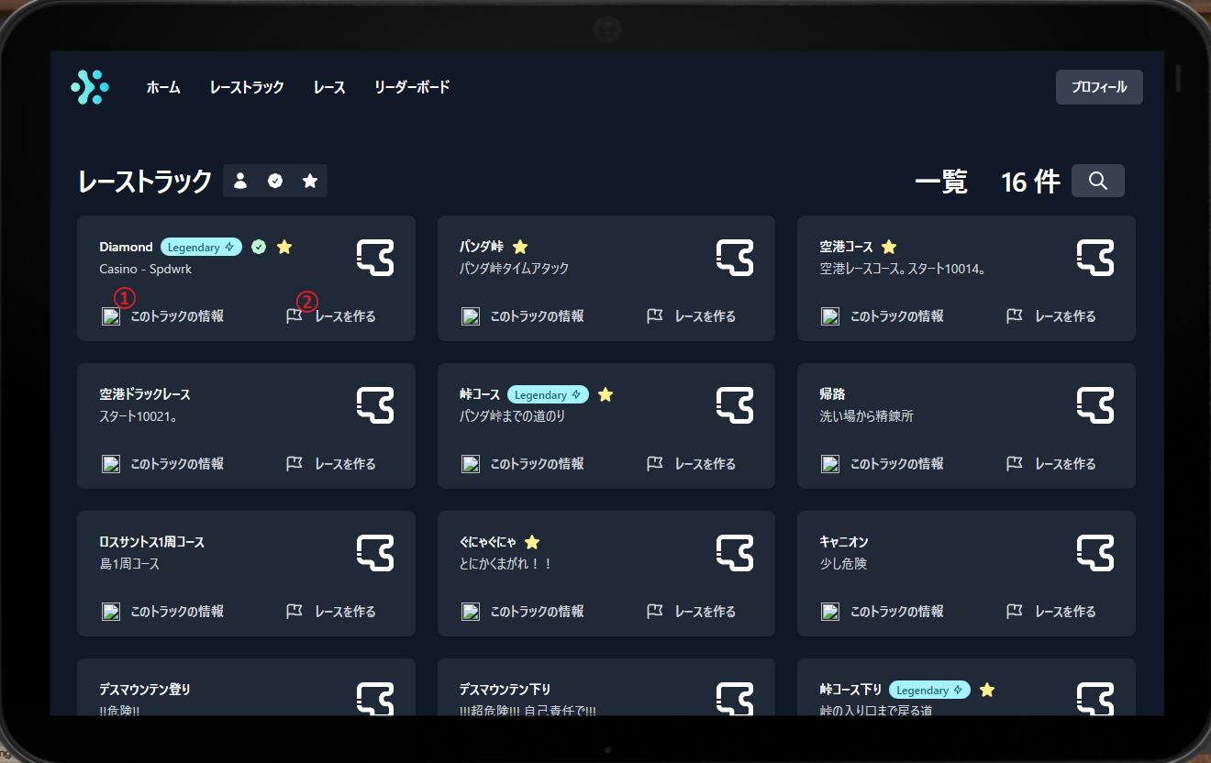Open track search with the magnifier icon

(1097, 181)
